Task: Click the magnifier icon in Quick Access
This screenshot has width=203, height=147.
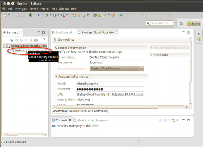Action: [148, 23]
